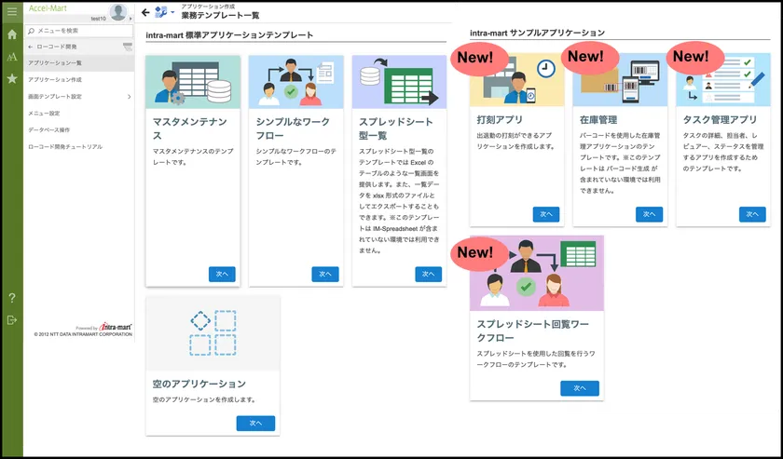783x459 pixels.
Task: Open ローコード開発チュートリアル menu item
Action: [79, 147]
